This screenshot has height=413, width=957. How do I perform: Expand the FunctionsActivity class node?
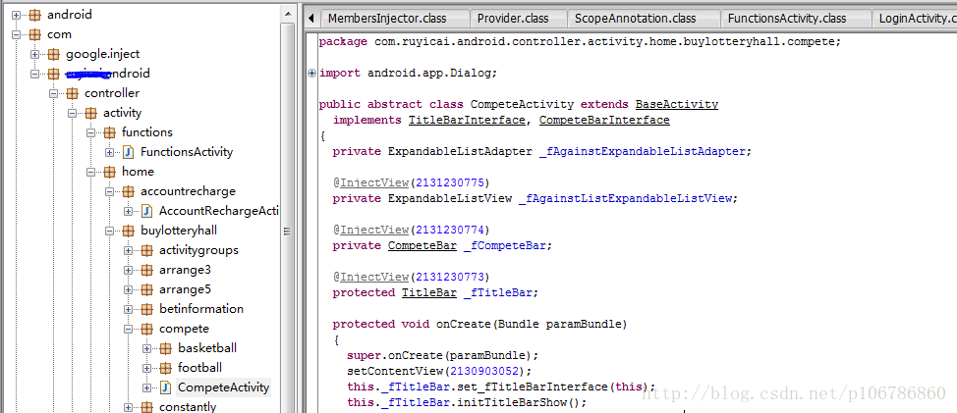pyautogui.click(x=110, y=152)
